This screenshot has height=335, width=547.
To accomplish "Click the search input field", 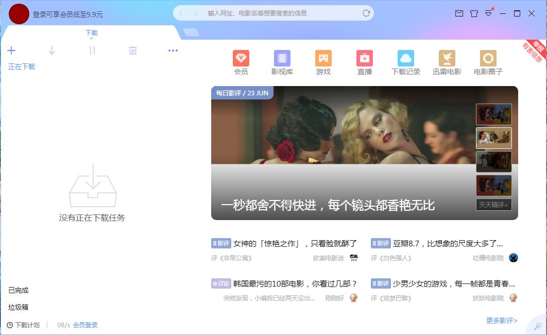I will (273, 12).
